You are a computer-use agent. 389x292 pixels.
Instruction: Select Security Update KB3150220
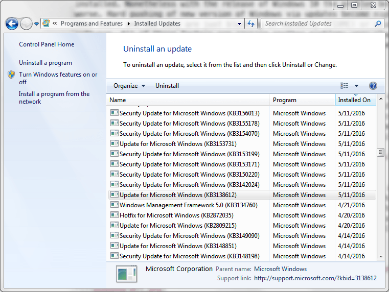242,175
